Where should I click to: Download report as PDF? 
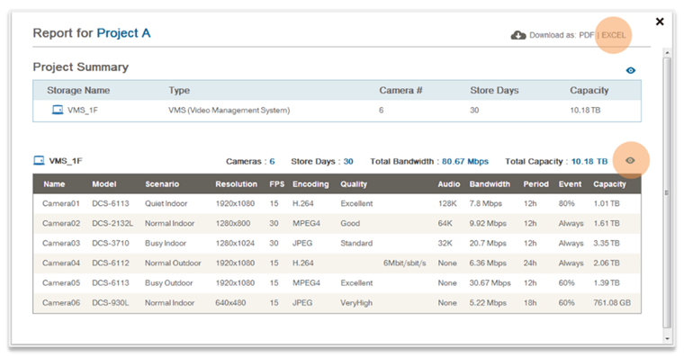(x=586, y=35)
